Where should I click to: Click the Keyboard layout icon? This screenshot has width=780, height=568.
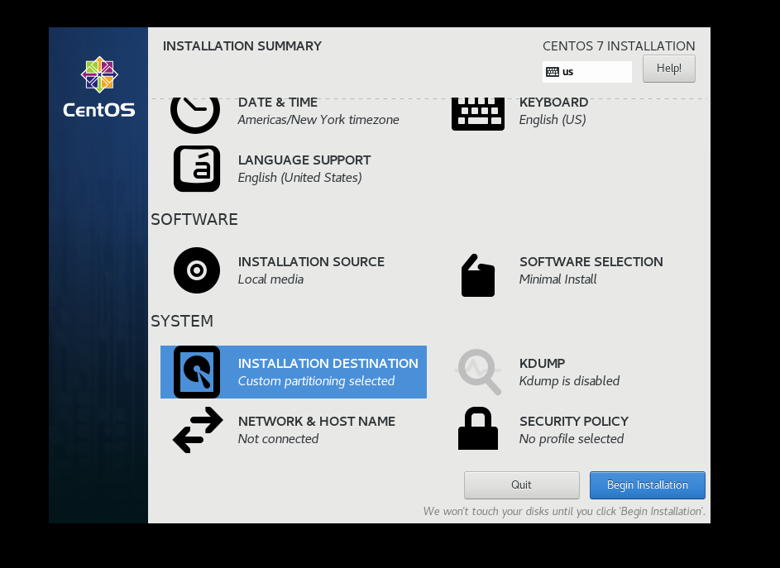point(477,114)
